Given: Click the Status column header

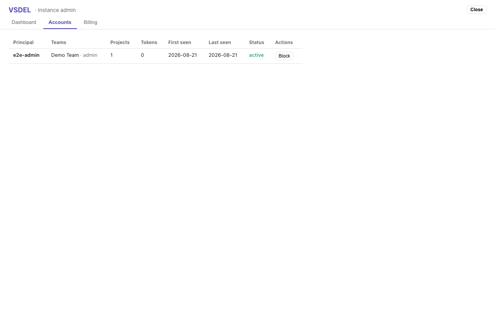Looking at the screenshot, I should click(x=256, y=42).
